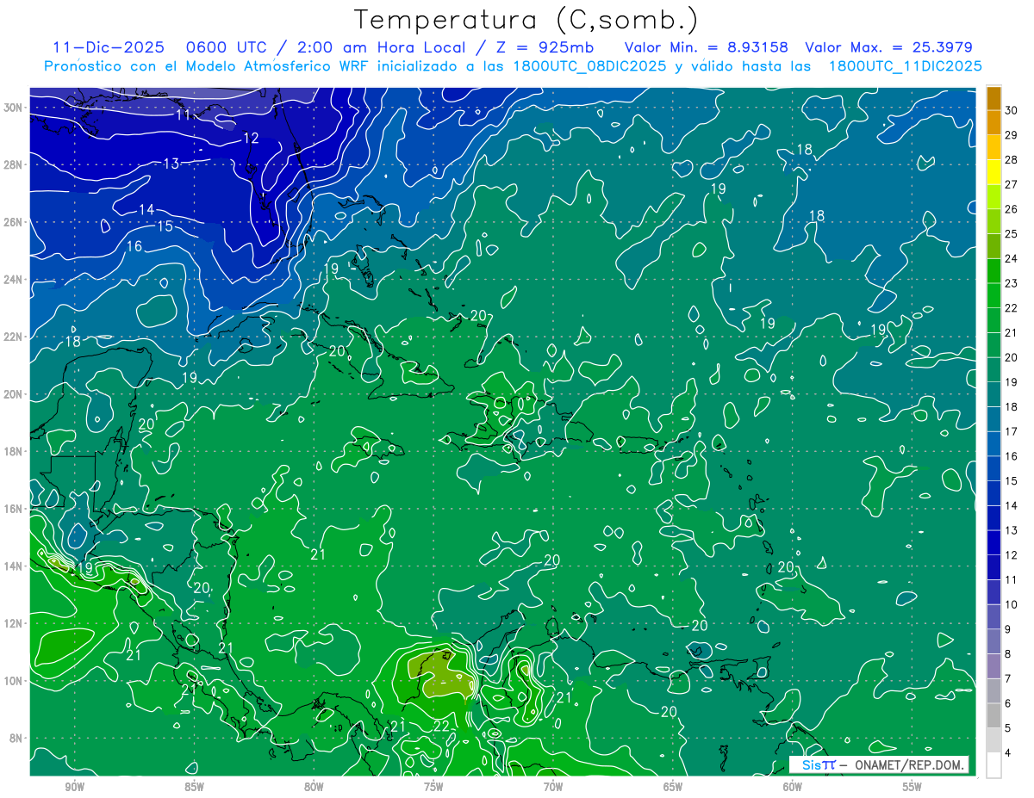
Task: Click the '14' contour label on map
Action: click(146, 209)
